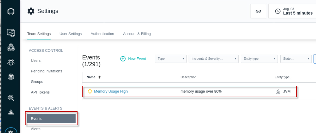Open the Applications sidebar icon
The width and height of the screenshot is (316, 133).
click(x=11, y=47)
